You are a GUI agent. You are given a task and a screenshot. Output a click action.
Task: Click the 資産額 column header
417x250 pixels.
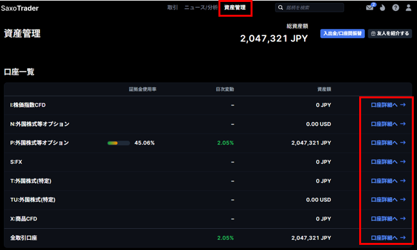[x=324, y=89]
